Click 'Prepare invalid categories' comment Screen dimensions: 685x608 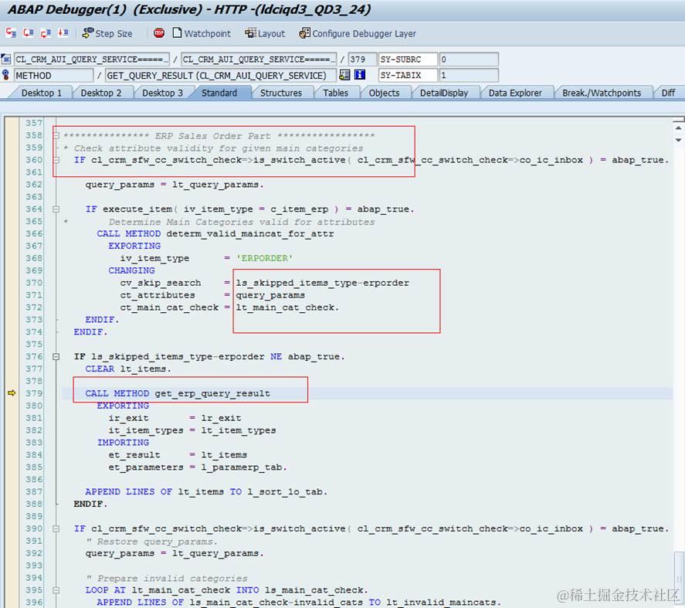click(x=167, y=579)
